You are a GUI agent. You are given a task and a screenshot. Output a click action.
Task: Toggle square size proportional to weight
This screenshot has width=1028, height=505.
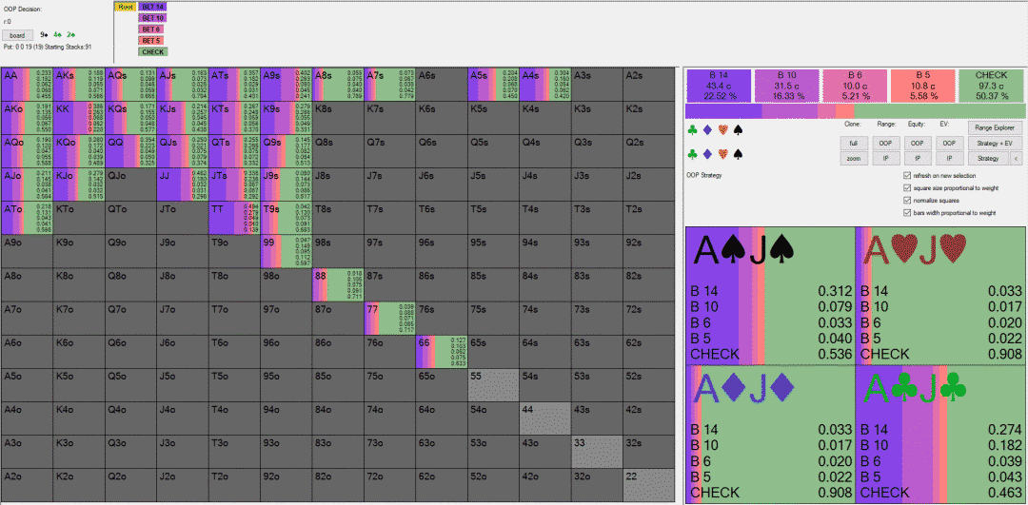(x=905, y=187)
